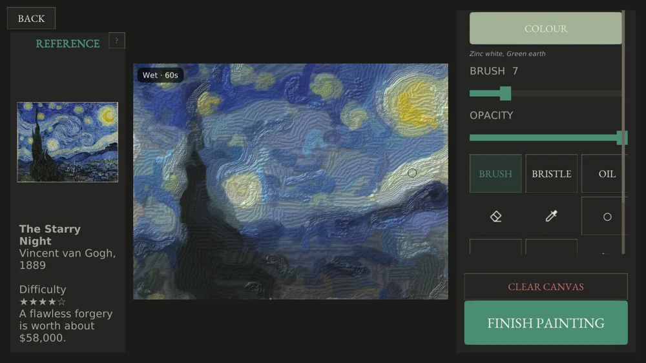The image size is (646, 363).
Task: Switch to the REFERENCE panel tab
Action: tap(68, 44)
